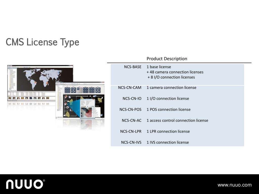Select the NCS-CN-POS product code
The width and height of the screenshot is (259, 194).
(131, 110)
